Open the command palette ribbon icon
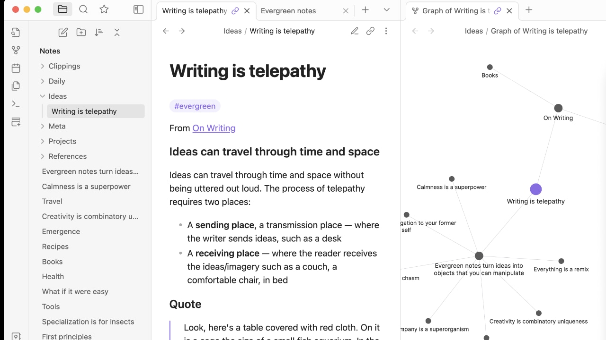The height and width of the screenshot is (340, 606). [16, 104]
